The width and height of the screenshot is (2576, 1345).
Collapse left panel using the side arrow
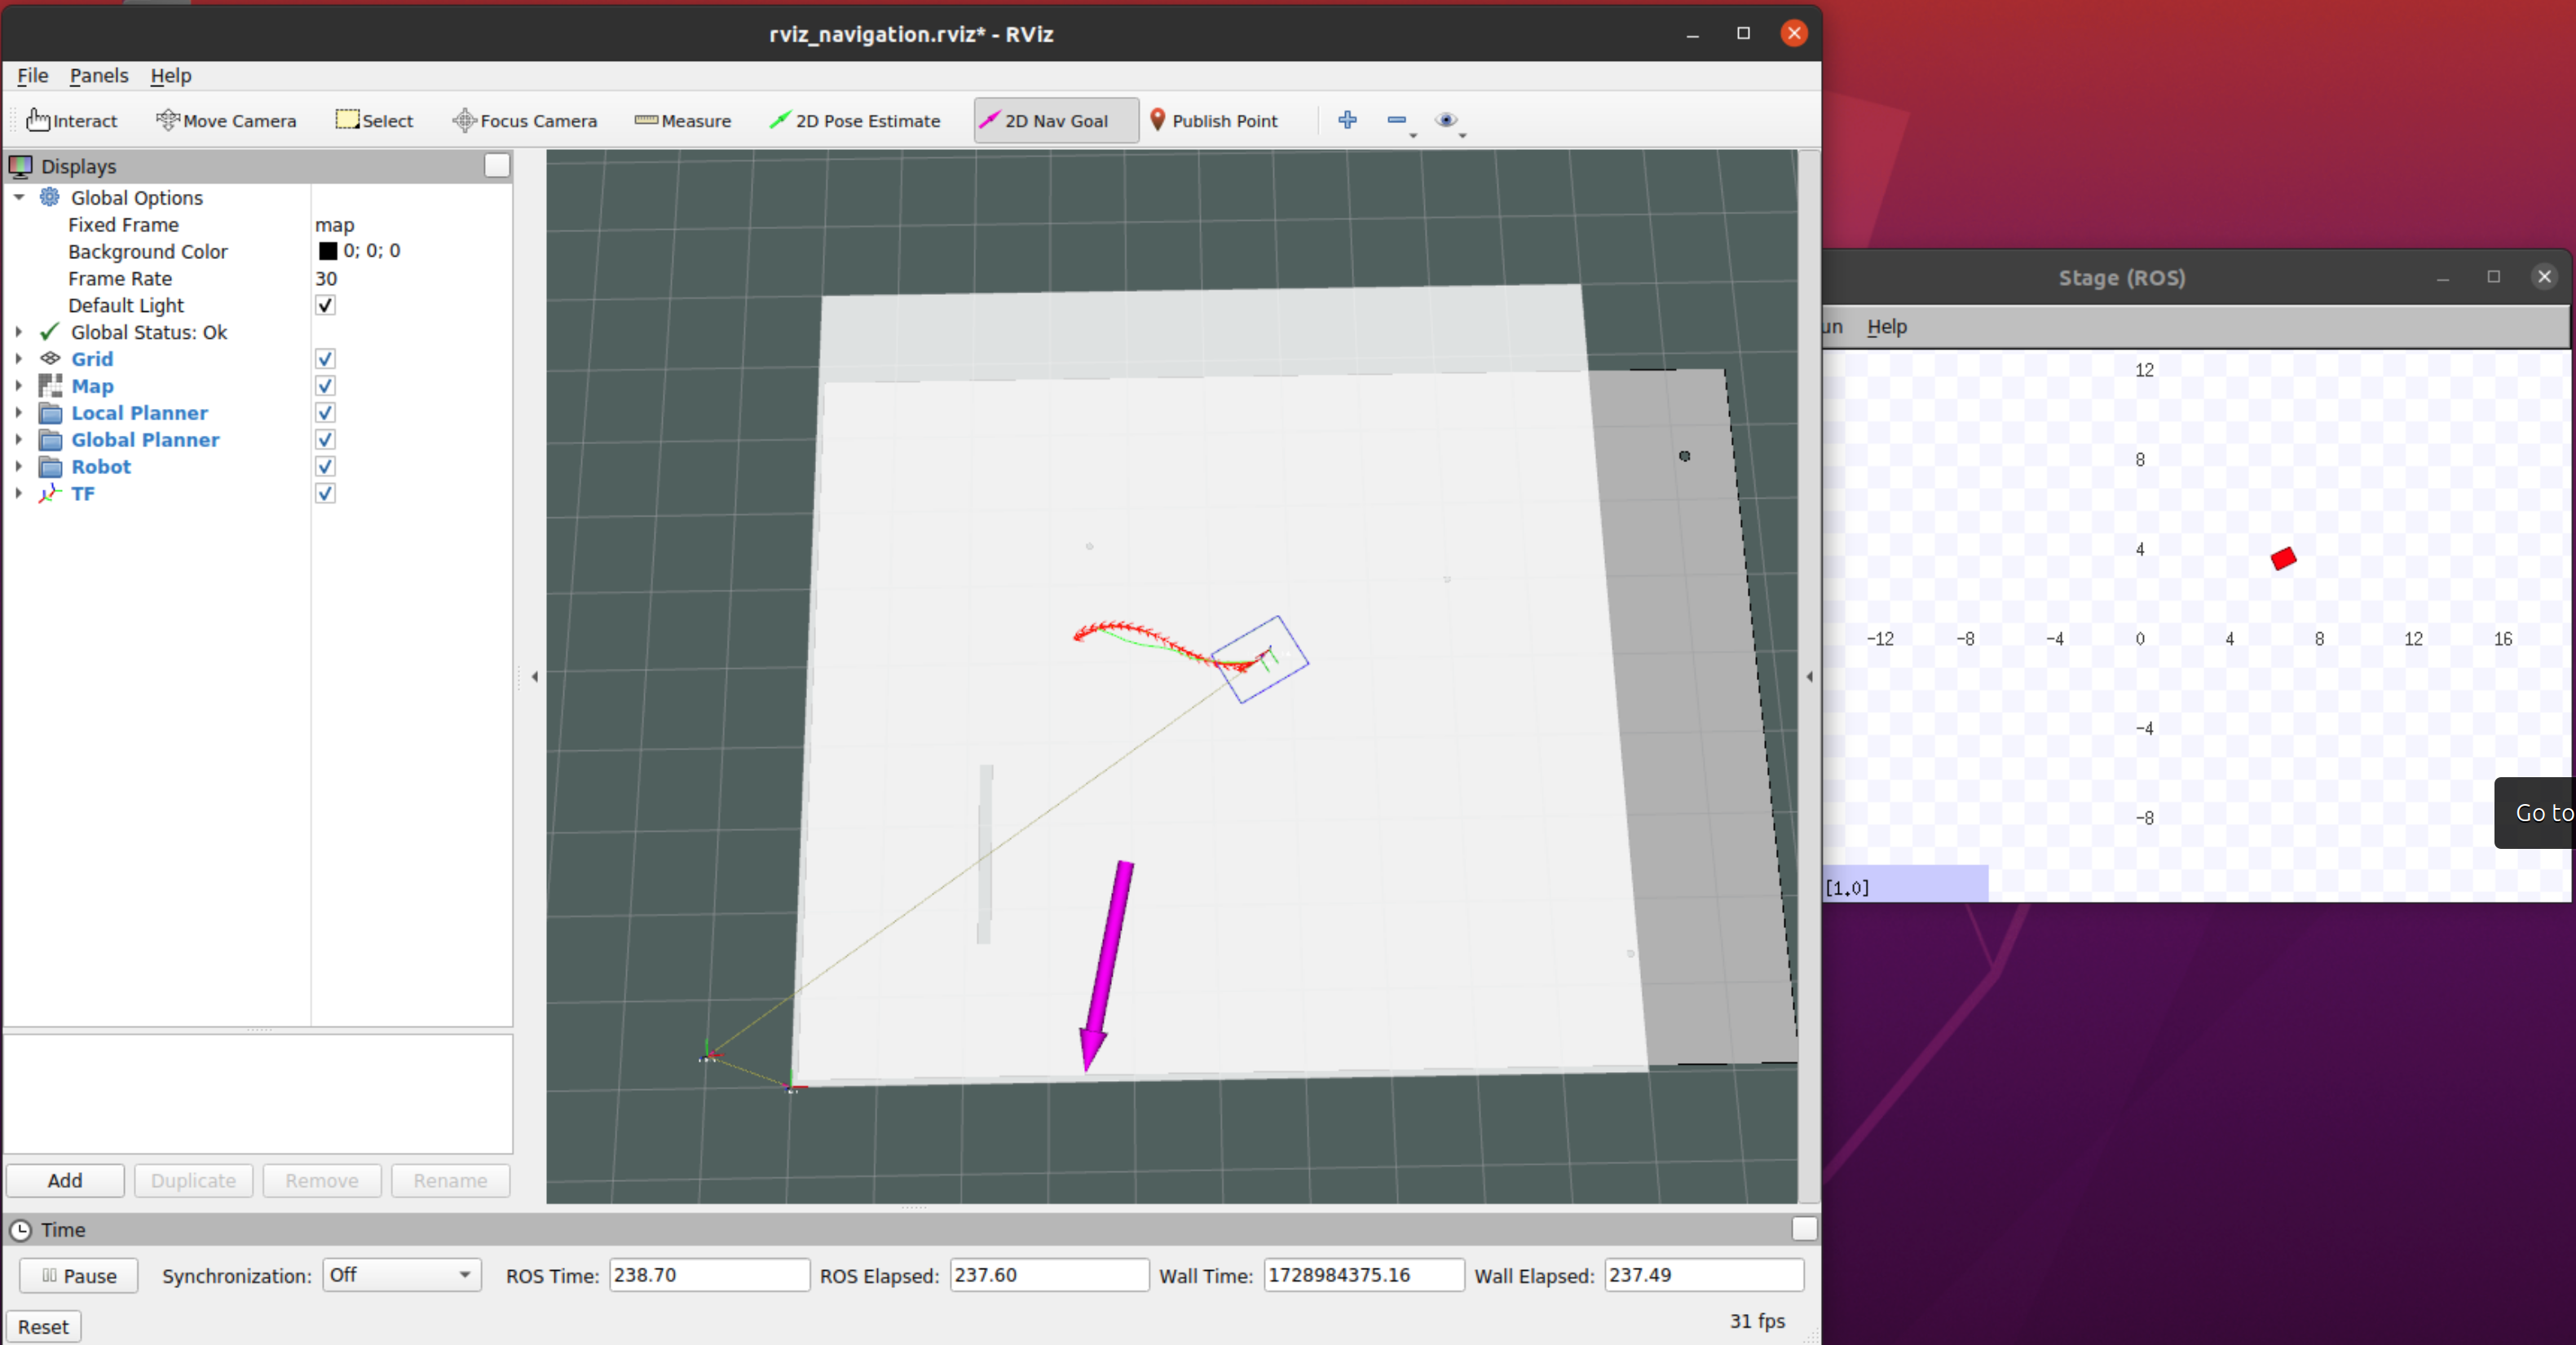click(x=535, y=676)
